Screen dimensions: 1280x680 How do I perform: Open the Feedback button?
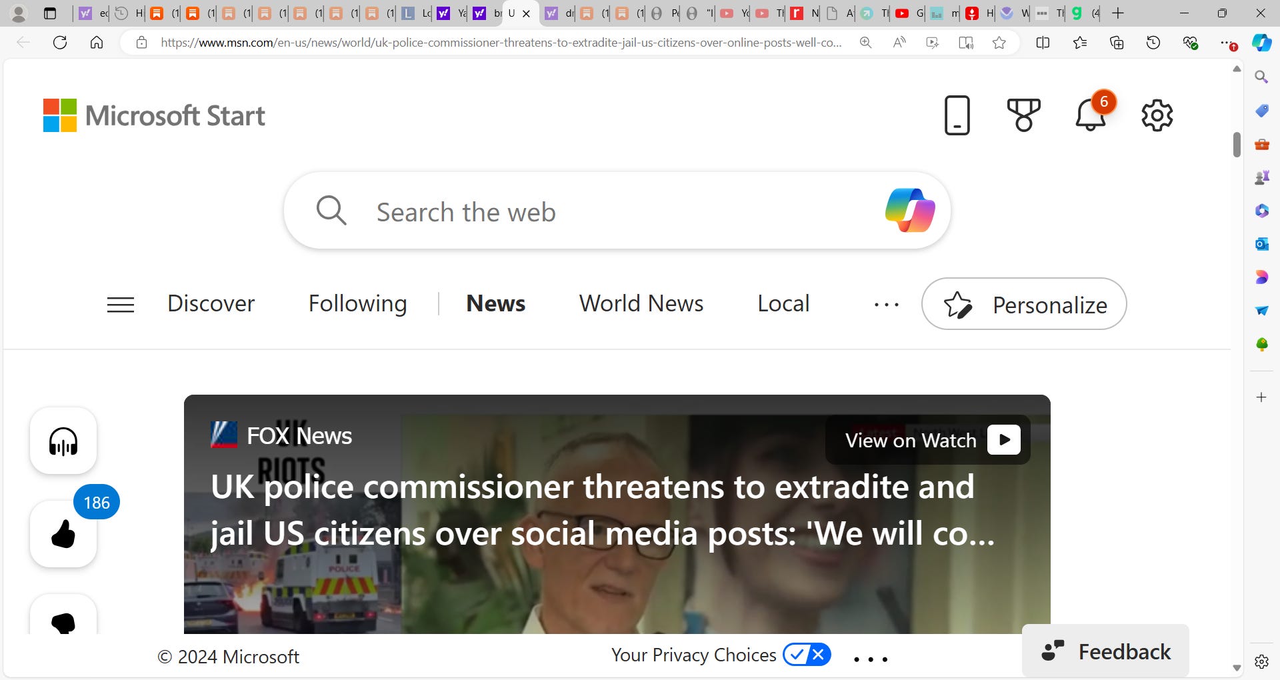click(x=1105, y=651)
